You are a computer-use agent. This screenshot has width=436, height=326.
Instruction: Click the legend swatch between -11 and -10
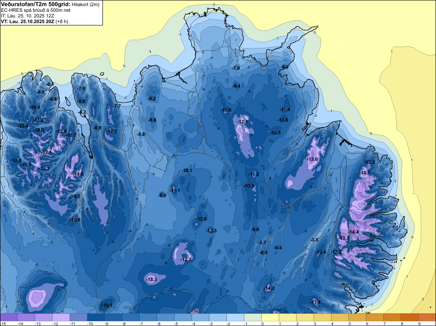coord(78,317)
